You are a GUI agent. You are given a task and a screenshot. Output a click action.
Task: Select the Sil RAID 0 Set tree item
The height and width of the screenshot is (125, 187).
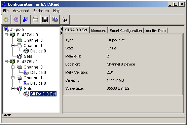[x=43, y=94]
